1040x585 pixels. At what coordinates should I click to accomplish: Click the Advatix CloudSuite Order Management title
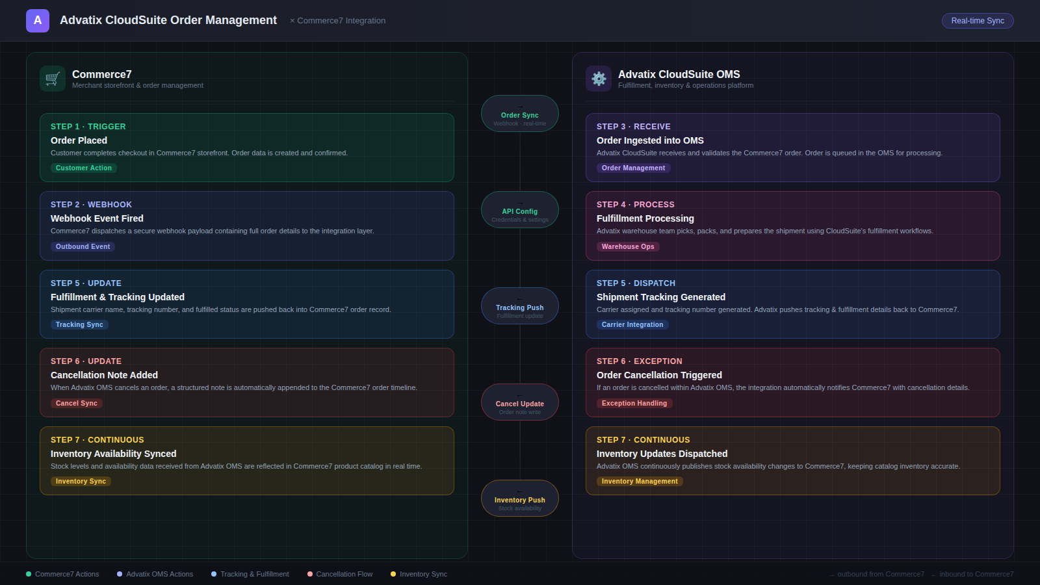(168, 20)
